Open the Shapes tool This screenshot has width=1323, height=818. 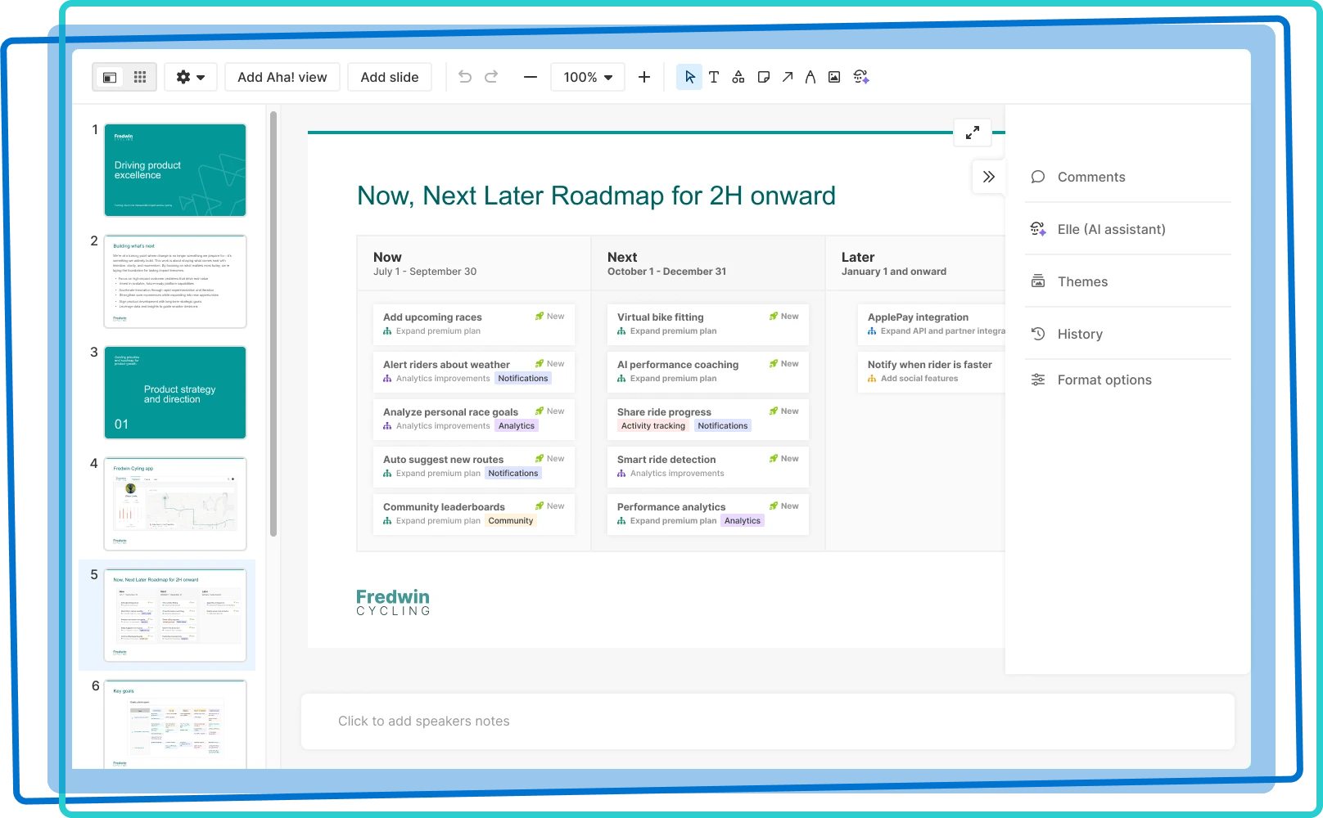(738, 76)
